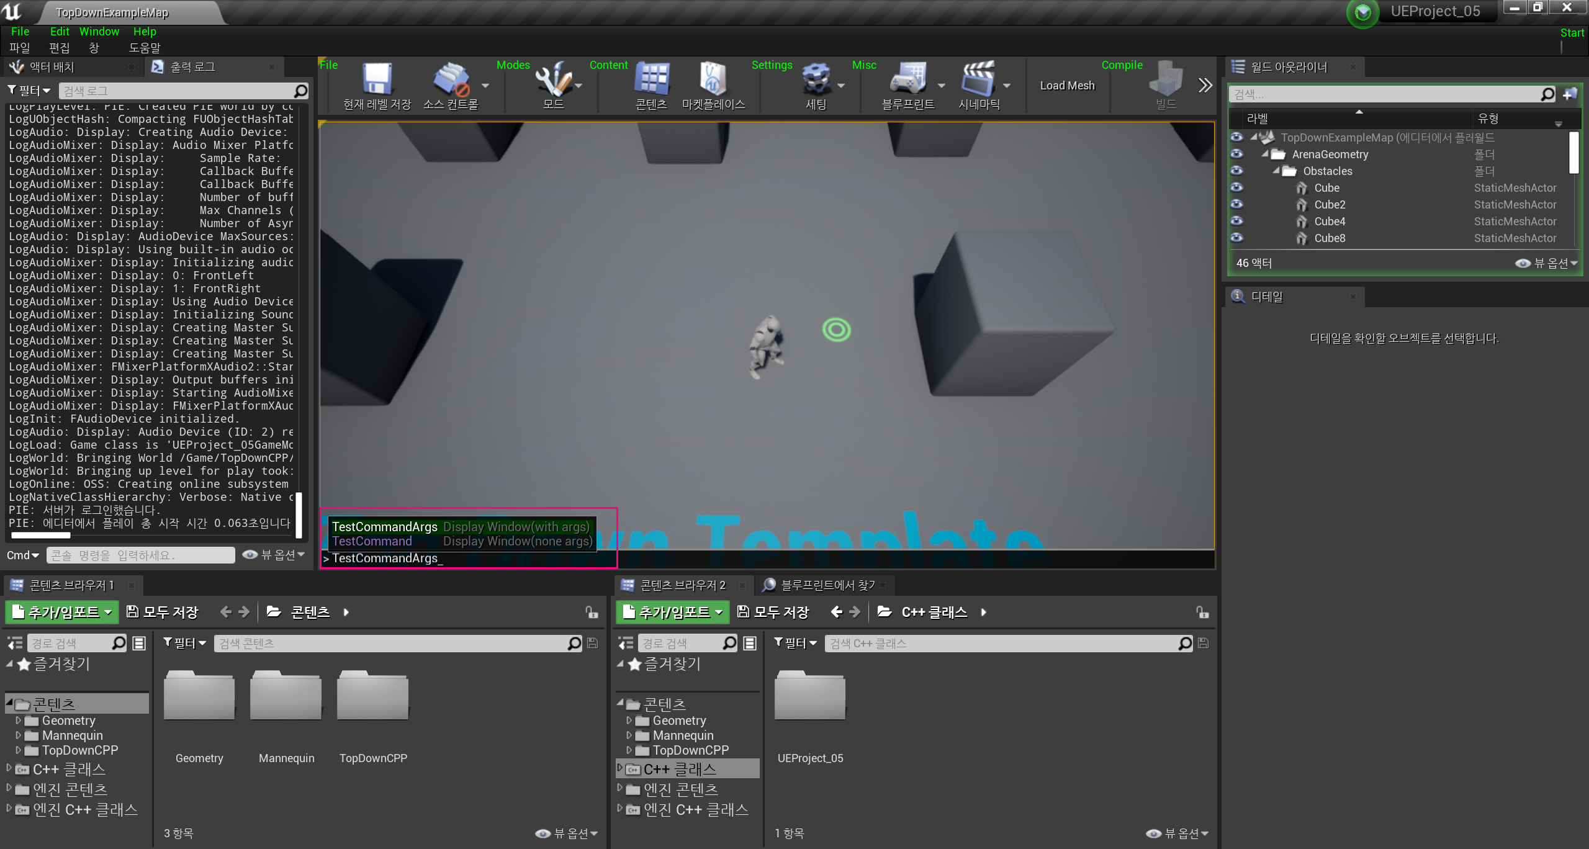Toggle visibility of ArenaGeometry folder
The image size is (1589, 849).
[x=1236, y=154]
